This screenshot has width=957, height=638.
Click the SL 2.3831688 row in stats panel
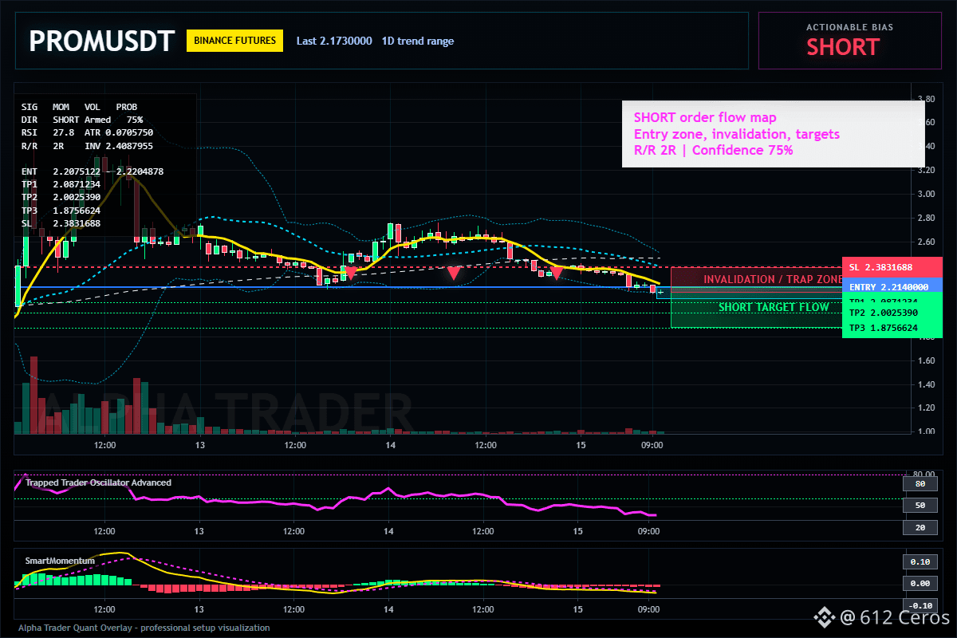pos(61,223)
